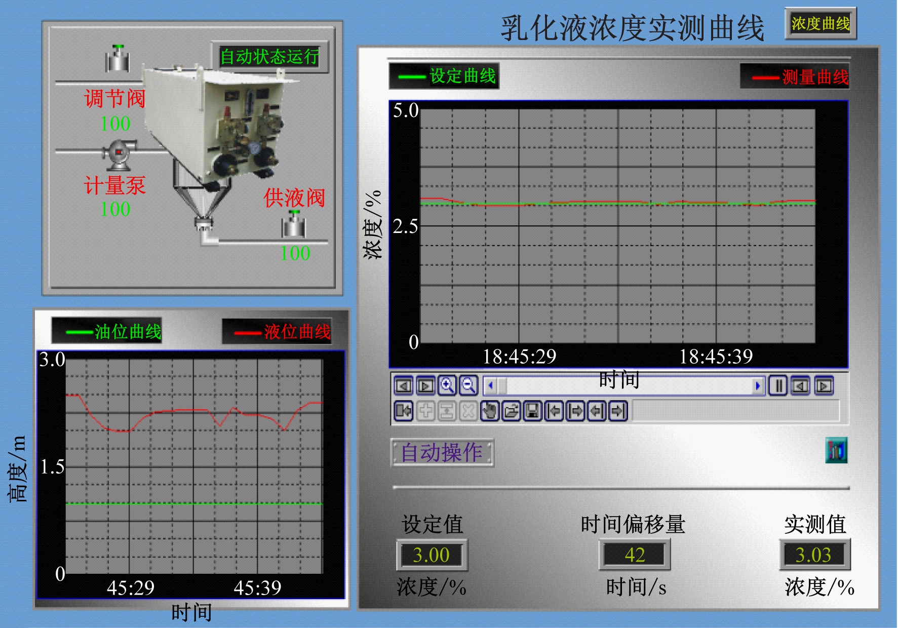The height and width of the screenshot is (628, 898).
Task: Click the time scrollbar's right arrow
Action: (x=757, y=386)
